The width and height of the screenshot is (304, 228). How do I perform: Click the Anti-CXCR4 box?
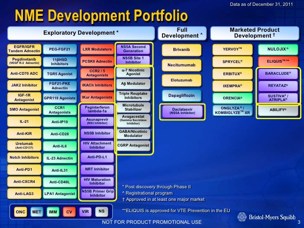tap(24, 182)
